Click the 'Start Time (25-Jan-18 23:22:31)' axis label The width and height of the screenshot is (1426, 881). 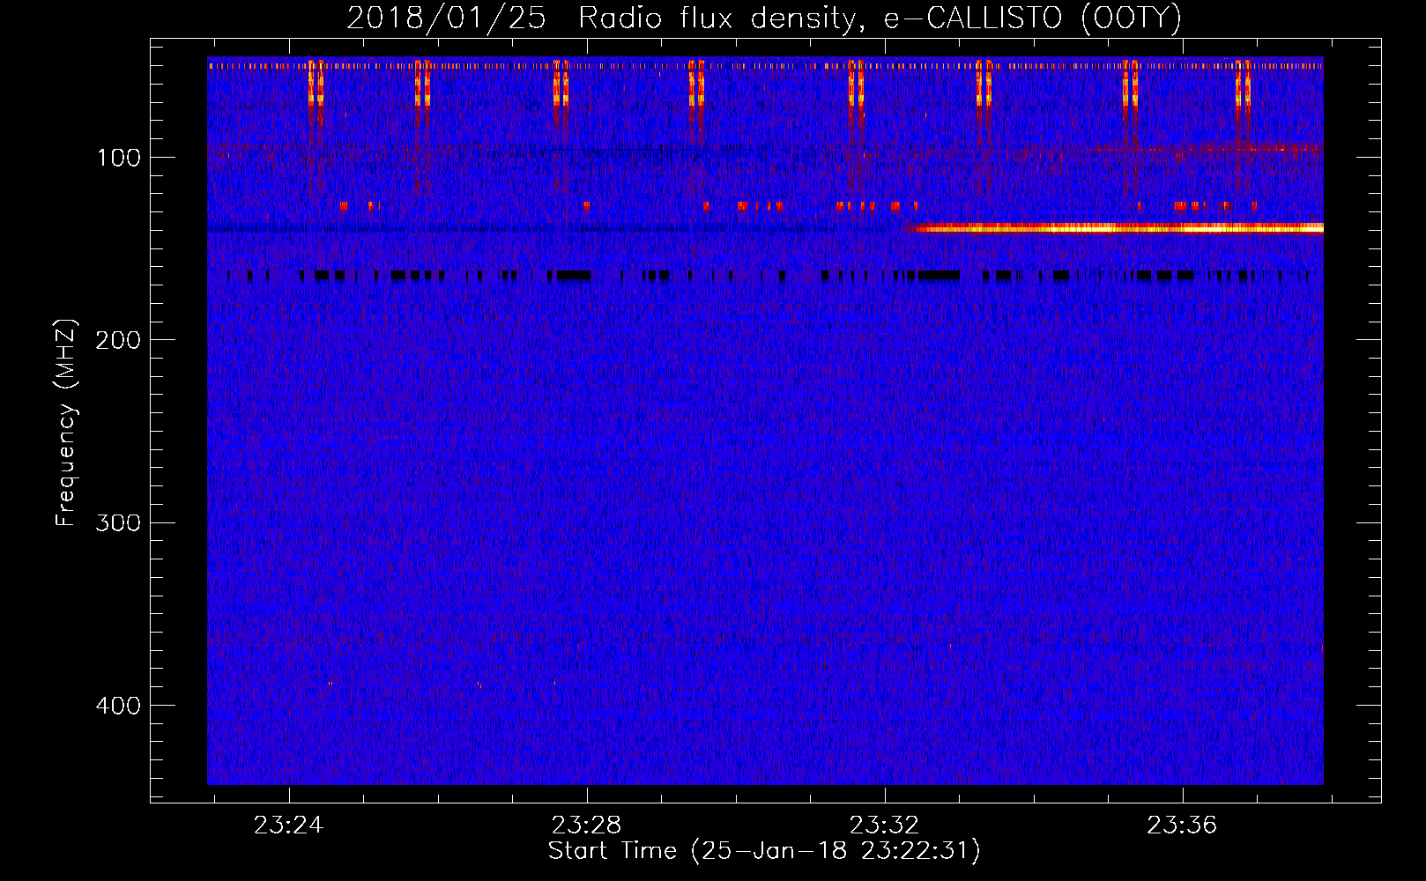point(764,851)
